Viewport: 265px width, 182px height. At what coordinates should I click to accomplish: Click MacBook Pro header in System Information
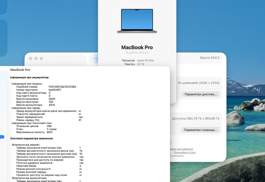[20, 70]
